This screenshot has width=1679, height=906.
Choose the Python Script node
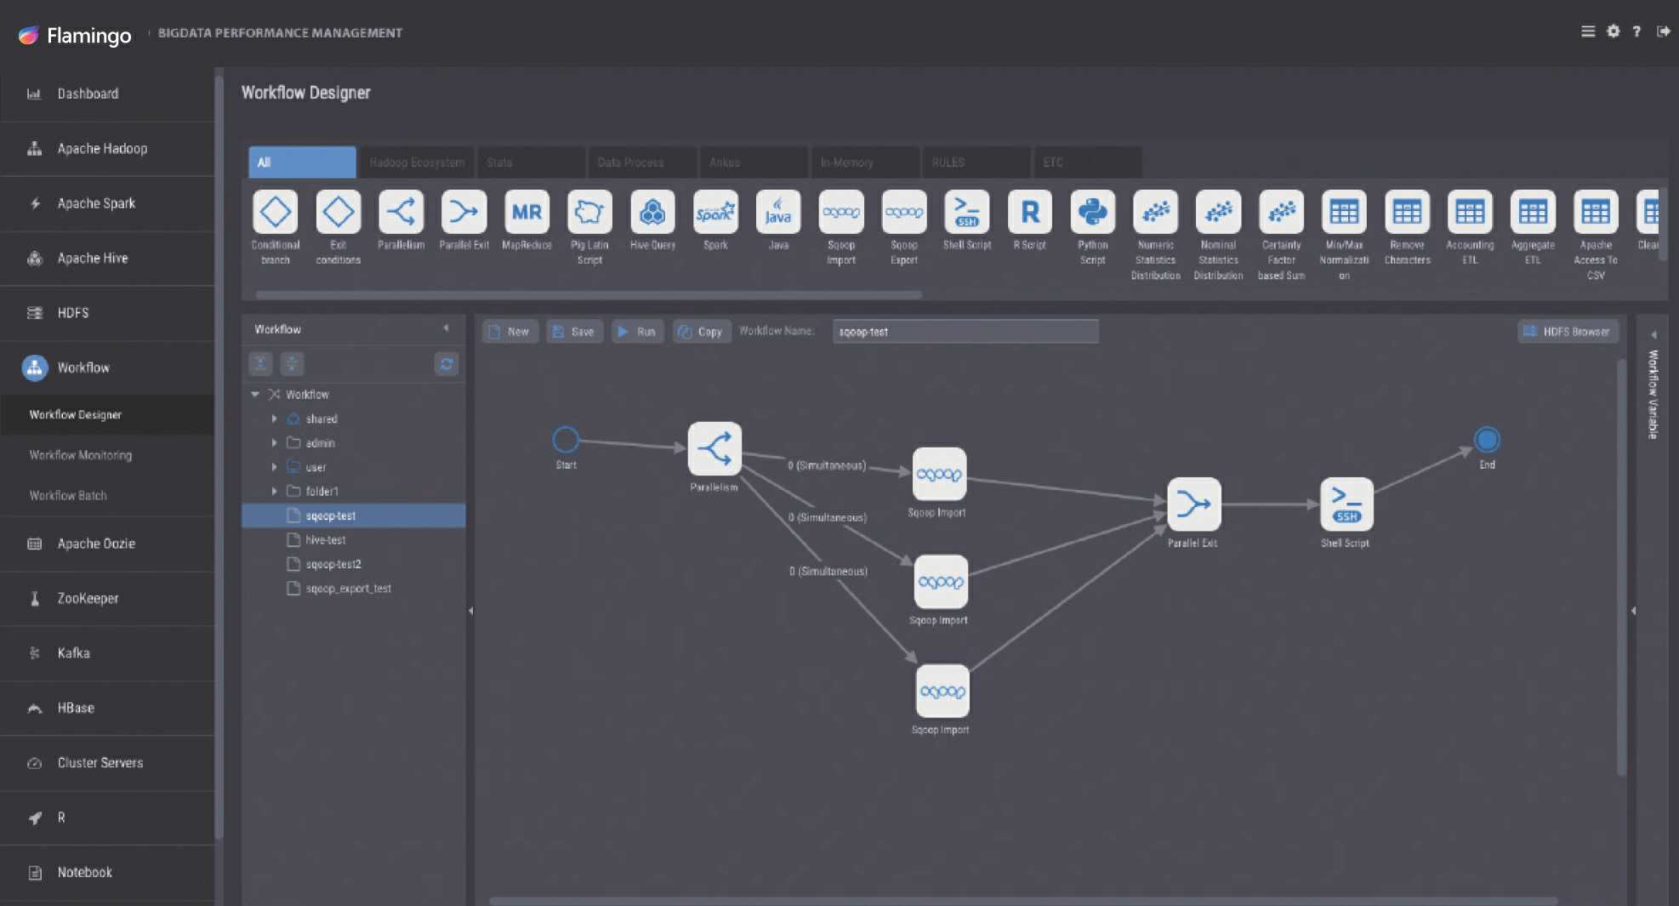1092,213
